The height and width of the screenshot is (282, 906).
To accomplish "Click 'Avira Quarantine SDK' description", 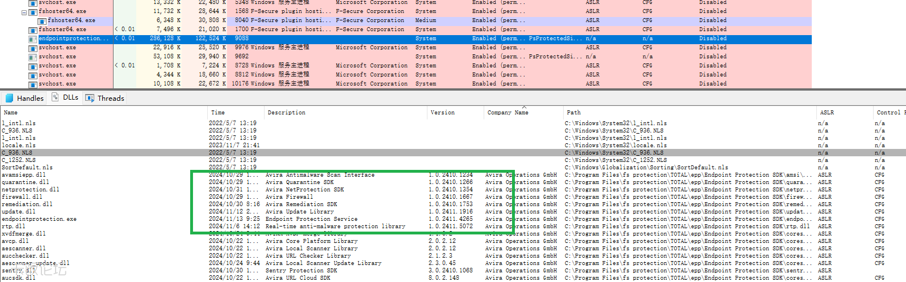I will point(300,182).
